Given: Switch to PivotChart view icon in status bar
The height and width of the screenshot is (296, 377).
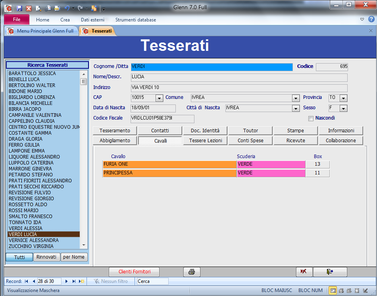Looking at the screenshot, I should [x=349, y=290].
